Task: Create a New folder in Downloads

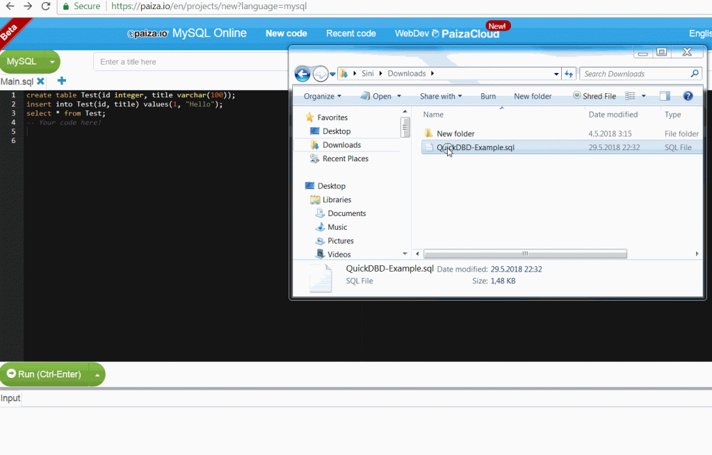Action: click(x=533, y=96)
